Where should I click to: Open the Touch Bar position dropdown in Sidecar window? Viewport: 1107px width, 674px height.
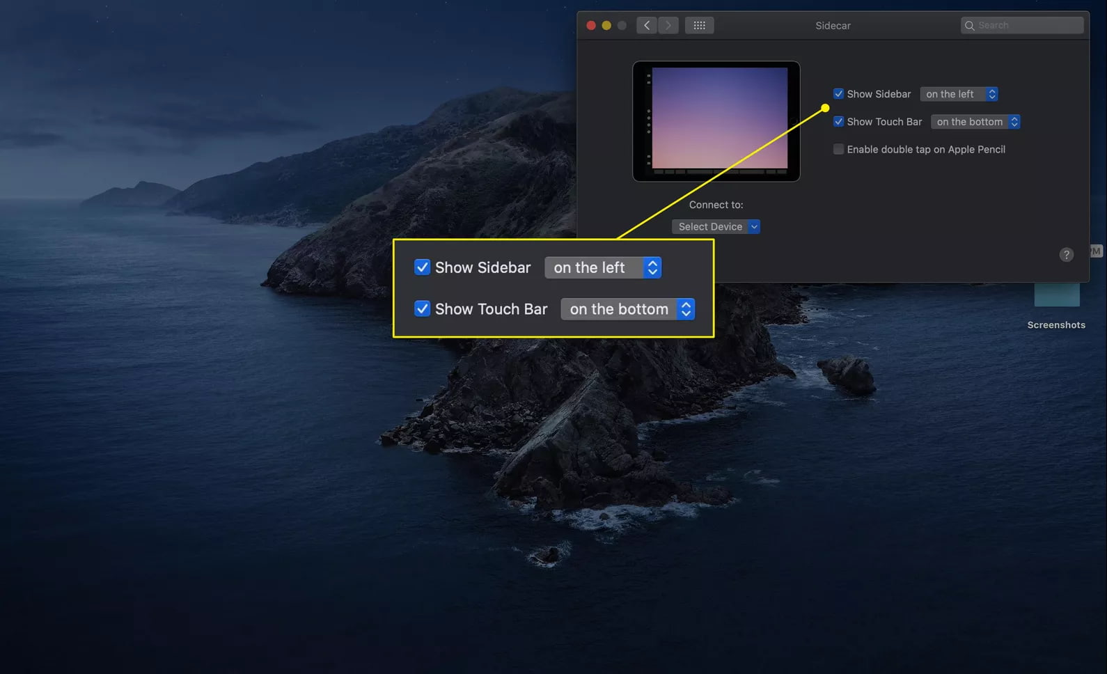click(975, 122)
